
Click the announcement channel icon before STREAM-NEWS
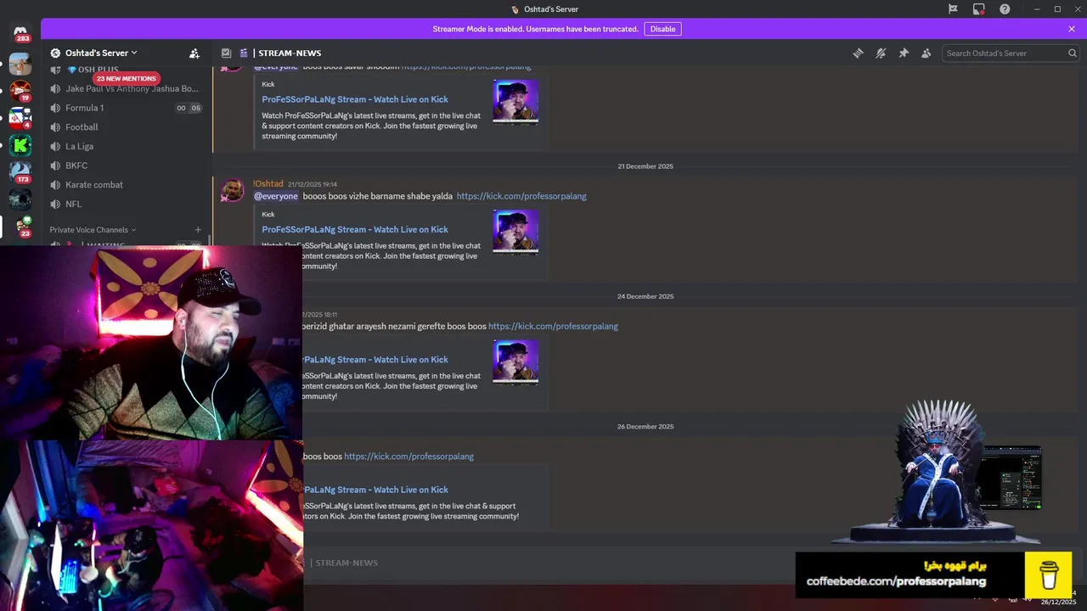[244, 53]
